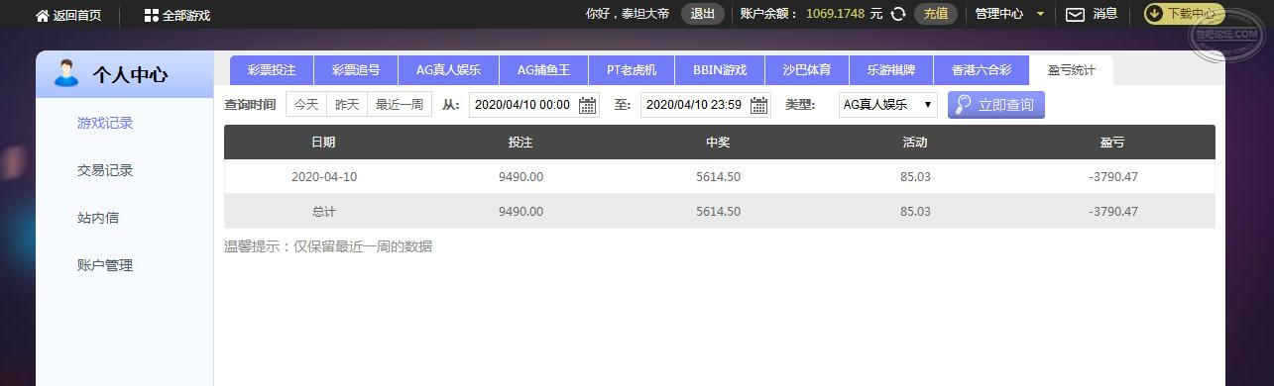Click the 退出 logout button
1274x386 pixels.
703,14
